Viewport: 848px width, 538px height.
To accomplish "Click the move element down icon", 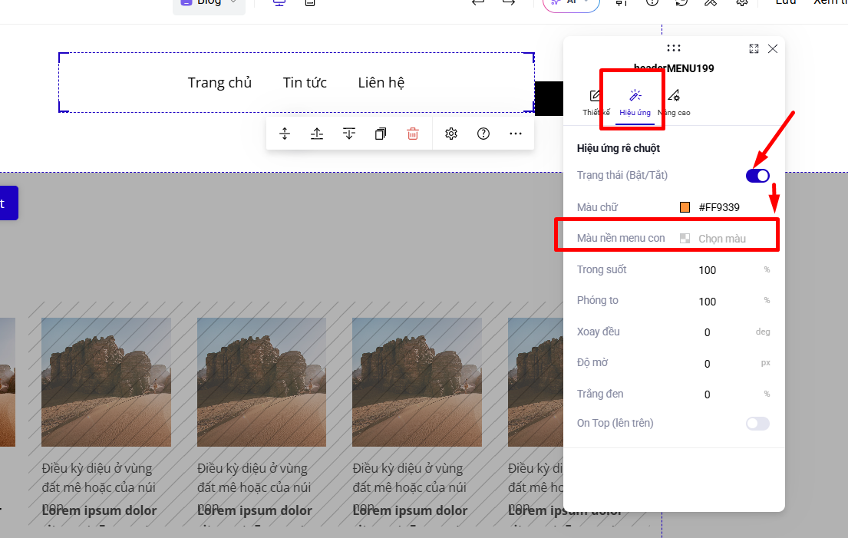I will click(349, 134).
